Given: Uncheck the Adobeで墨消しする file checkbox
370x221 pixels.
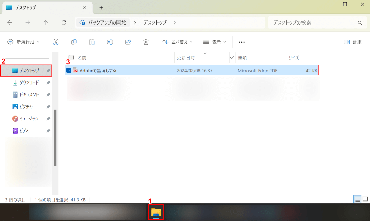Looking at the screenshot, I should pos(69,70).
